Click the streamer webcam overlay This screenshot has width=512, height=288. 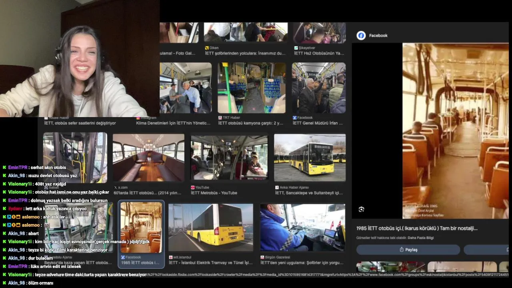point(80,58)
